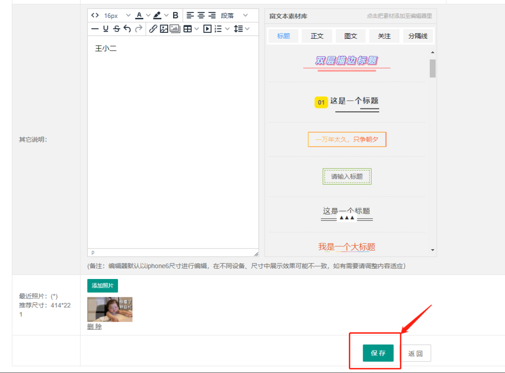Apply strikethrough formatting
The width and height of the screenshot is (505, 373).
(x=116, y=29)
